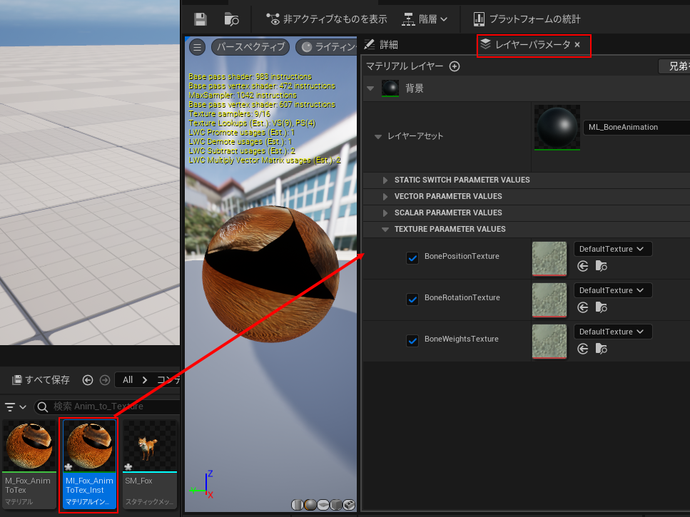Toggle the BoneWeightsTexture checkbox
The image size is (690, 517).
tap(412, 341)
